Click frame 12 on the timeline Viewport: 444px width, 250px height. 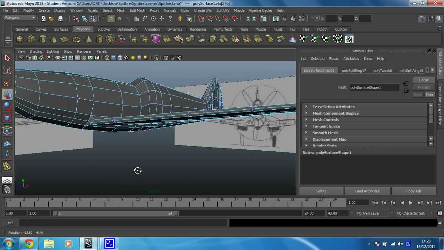(166, 202)
